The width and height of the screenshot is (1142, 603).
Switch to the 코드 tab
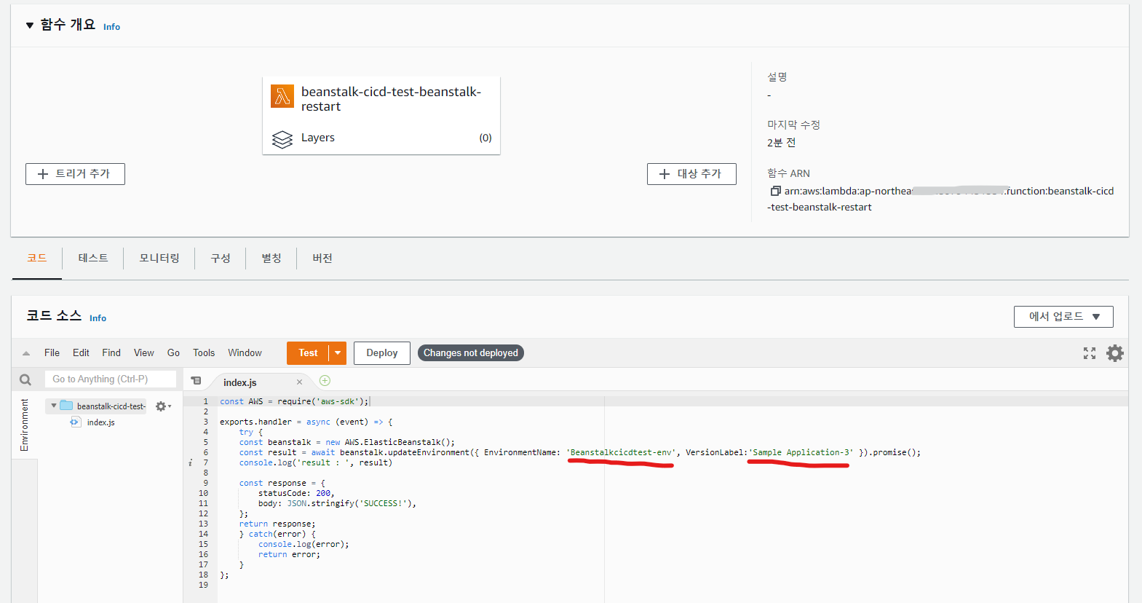[37, 259]
